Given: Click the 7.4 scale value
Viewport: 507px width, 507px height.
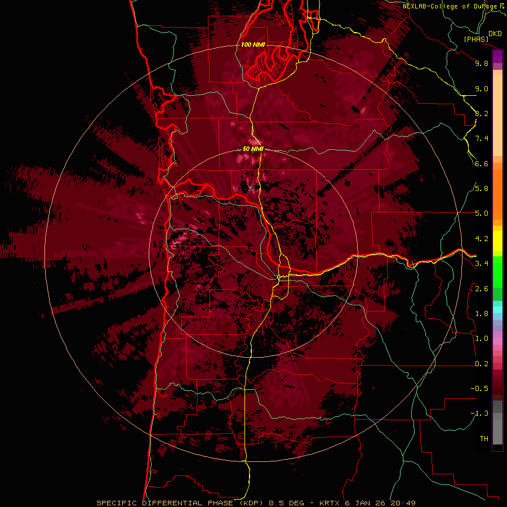Looking at the screenshot, I should [x=482, y=139].
